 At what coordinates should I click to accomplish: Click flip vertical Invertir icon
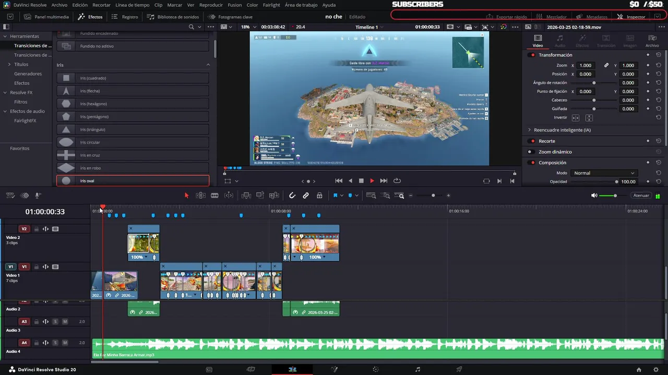tap(589, 118)
